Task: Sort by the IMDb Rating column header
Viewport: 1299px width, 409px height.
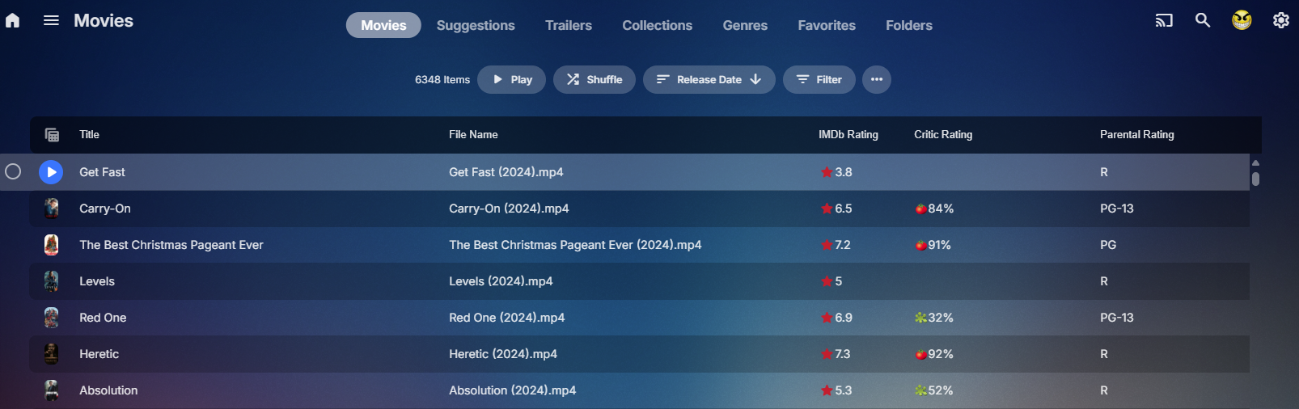Action: tap(848, 135)
